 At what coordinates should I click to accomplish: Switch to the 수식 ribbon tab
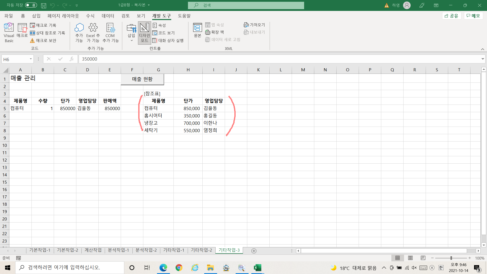click(90, 16)
